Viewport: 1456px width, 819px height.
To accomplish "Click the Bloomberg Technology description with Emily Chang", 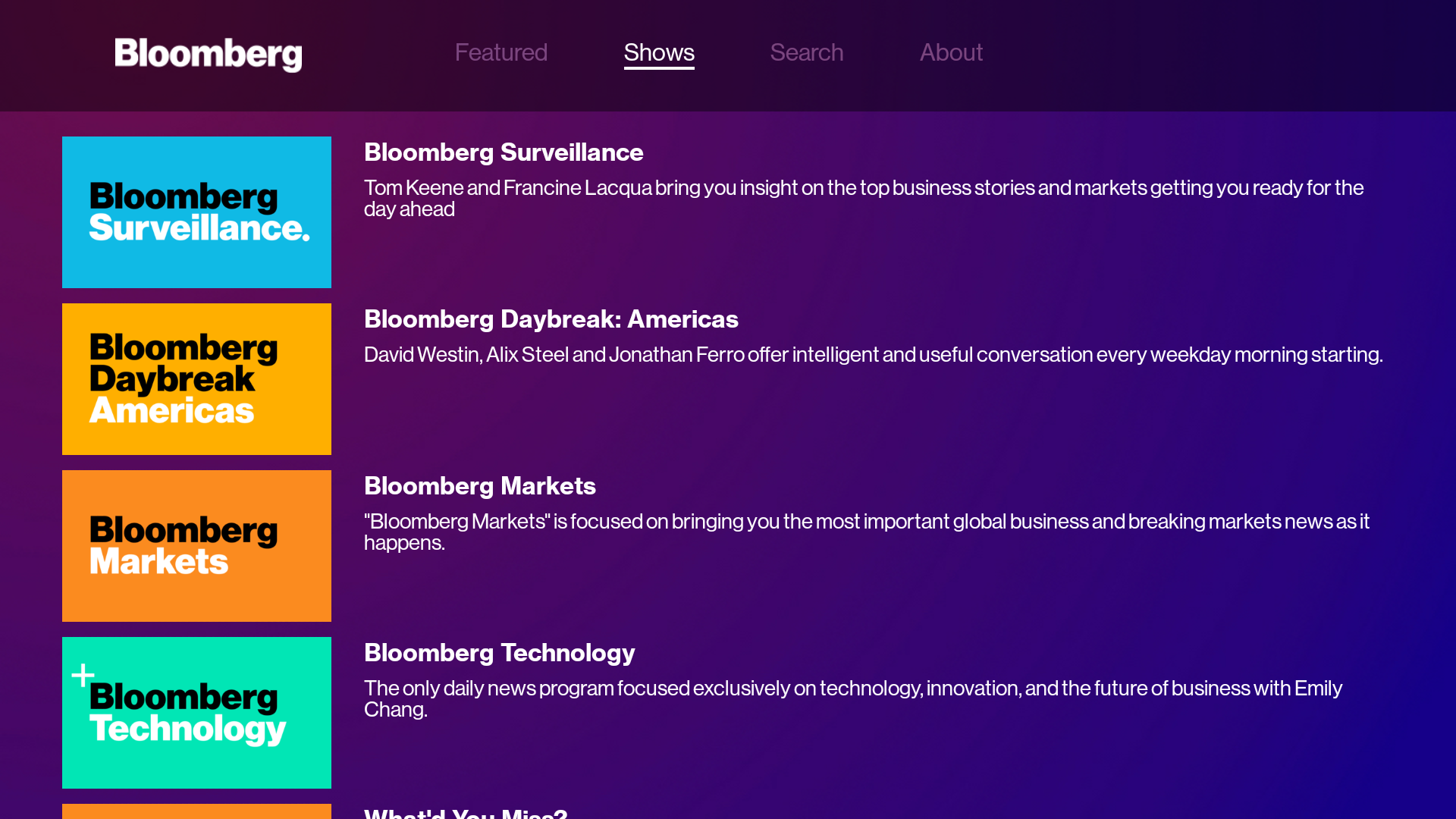I will click(x=852, y=698).
